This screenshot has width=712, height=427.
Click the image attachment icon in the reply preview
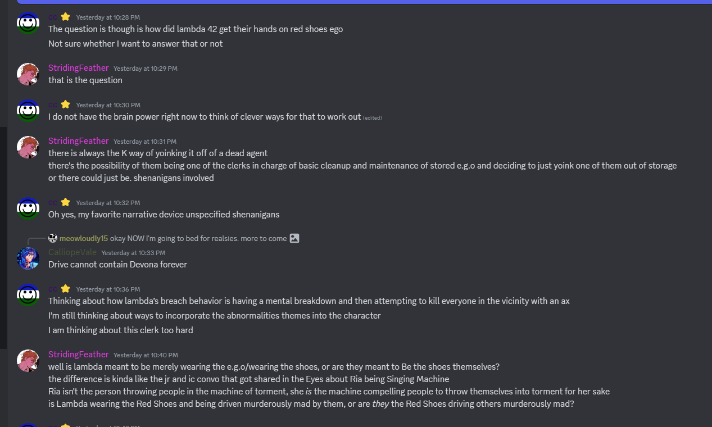point(294,238)
